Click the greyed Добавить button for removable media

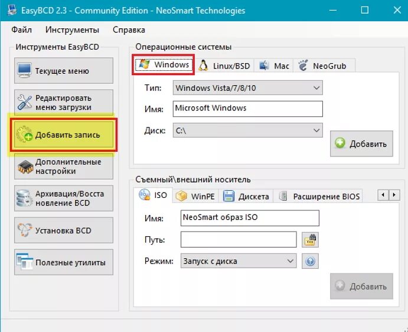(361, 286)
